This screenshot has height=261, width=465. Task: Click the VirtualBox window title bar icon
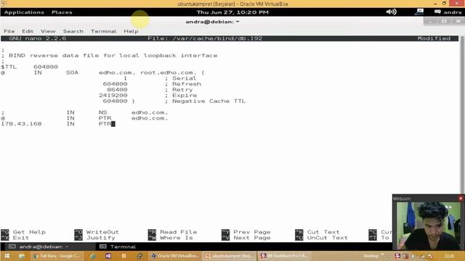point(4,4)
